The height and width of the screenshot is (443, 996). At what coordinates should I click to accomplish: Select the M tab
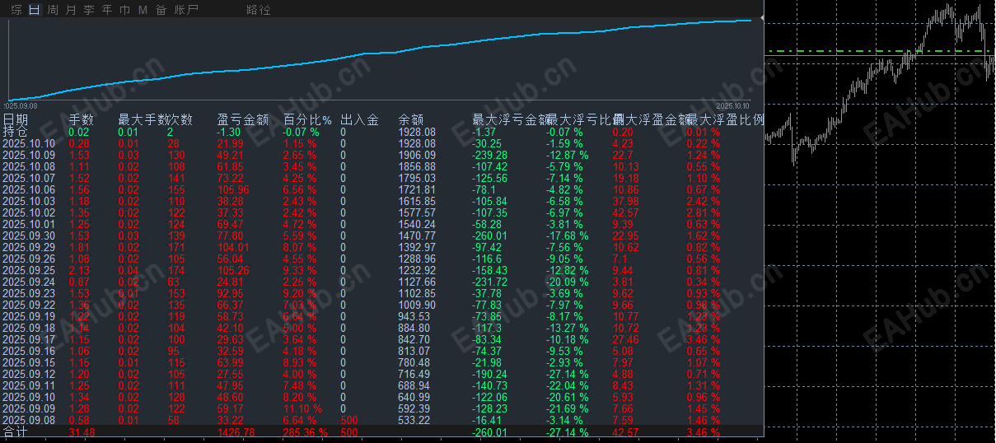143,10
